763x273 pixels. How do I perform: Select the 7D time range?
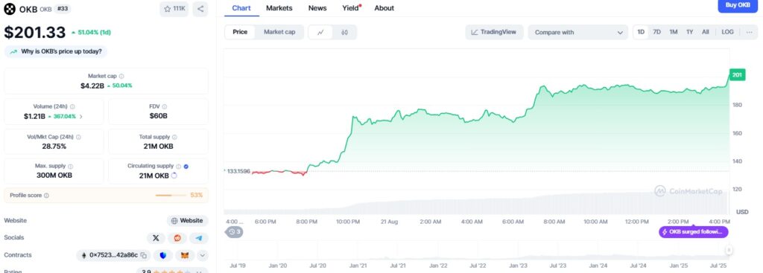[x=656, y=32]
